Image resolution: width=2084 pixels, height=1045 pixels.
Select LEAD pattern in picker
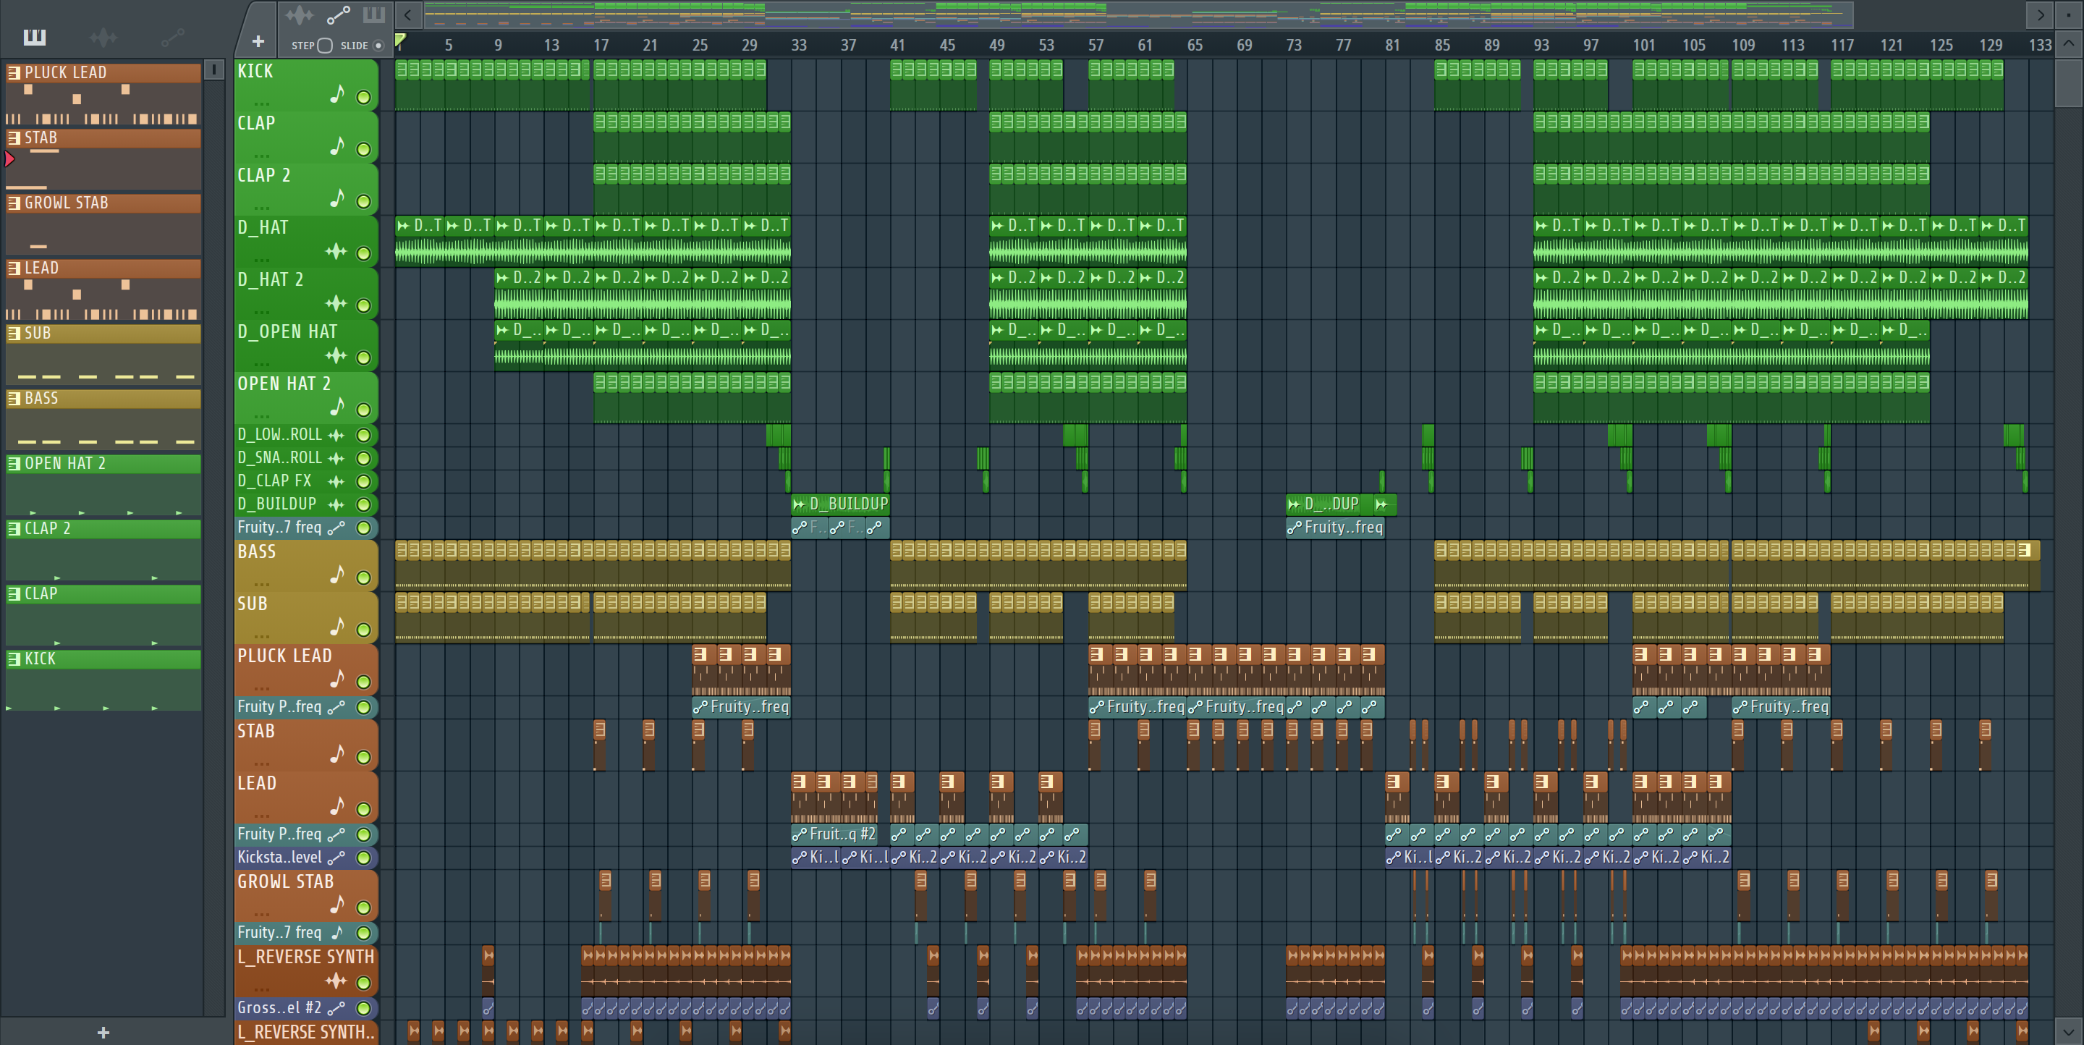103,289
